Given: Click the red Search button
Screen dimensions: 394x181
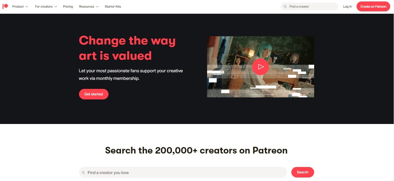Looking at the screenshot, I should pyautogui.click(x=302, y=172).
